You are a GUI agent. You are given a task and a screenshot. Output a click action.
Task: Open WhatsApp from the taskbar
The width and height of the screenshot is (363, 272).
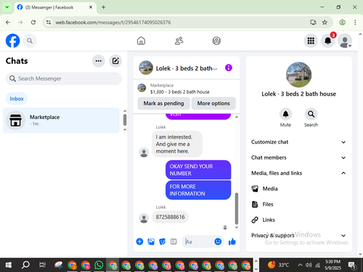point(99,265)
